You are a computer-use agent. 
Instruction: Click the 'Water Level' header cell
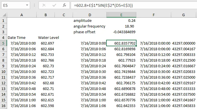coord(48,37)
